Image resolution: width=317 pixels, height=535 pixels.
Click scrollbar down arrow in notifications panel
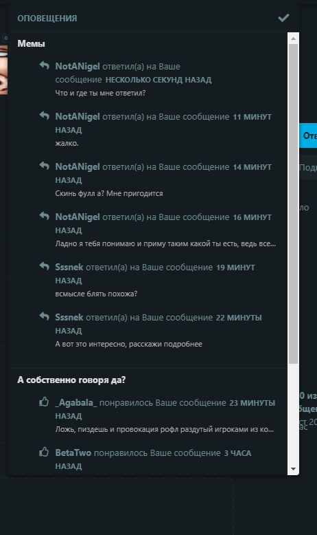click(x=293, y=469)
